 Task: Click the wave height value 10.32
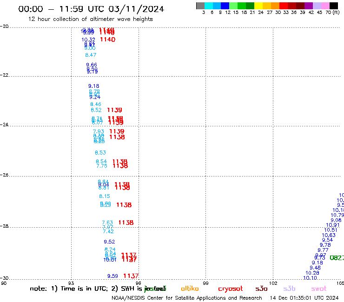tap(88, 39)
